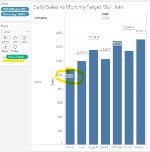Click the Company field header
Screen dimensions: 150x152
click(41, 18)
